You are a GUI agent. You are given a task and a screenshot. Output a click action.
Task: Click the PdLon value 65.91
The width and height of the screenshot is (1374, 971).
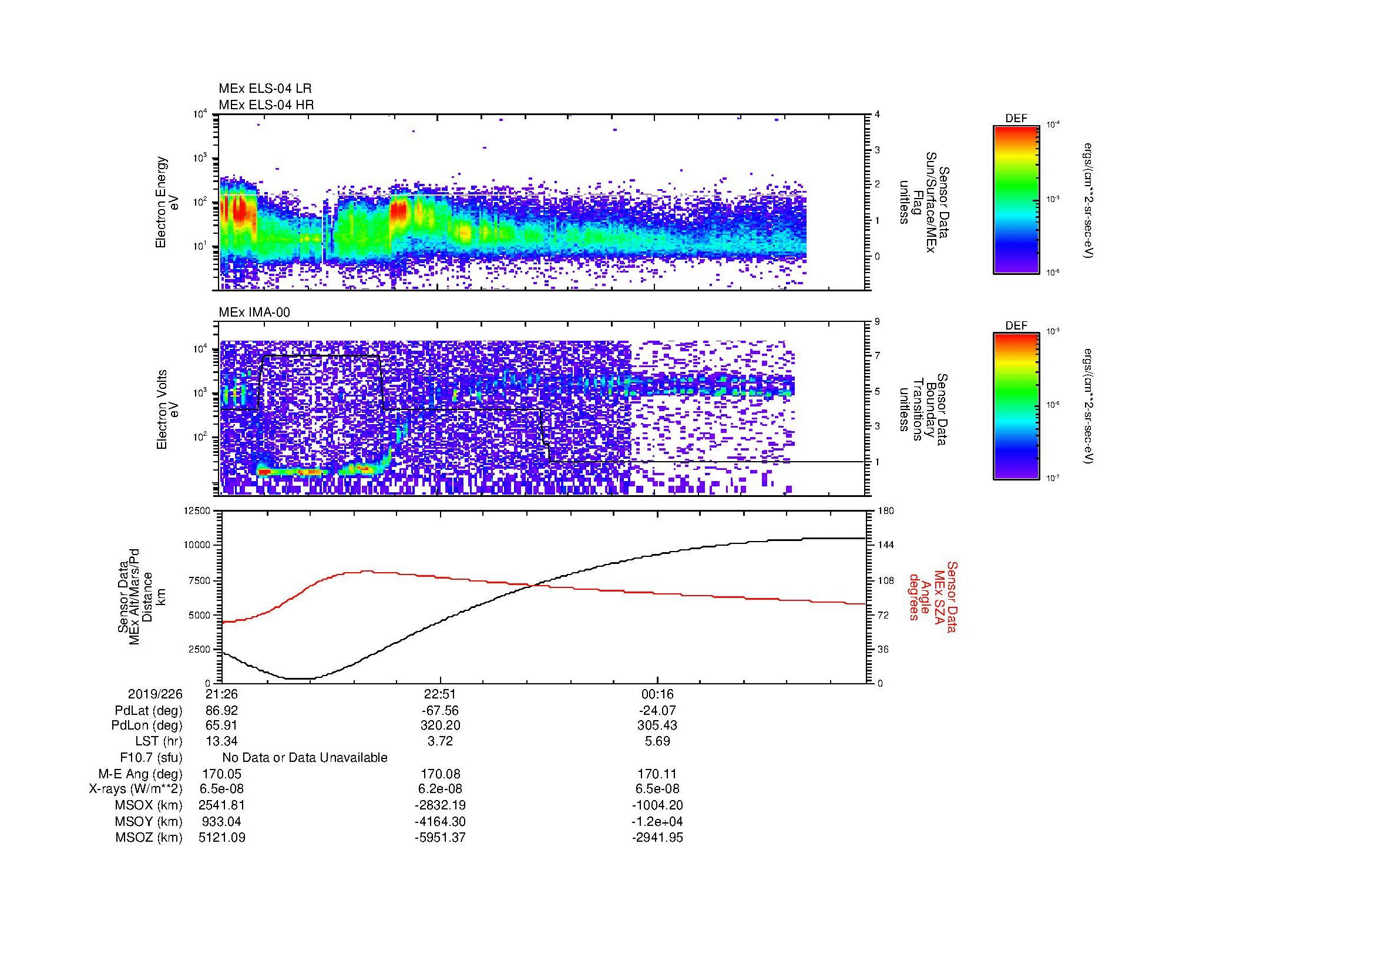[x=222, y=725]
